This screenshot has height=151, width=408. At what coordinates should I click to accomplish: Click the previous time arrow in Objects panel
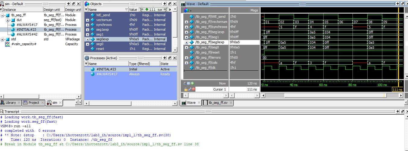pyautogui.click(x=141, y=10)
